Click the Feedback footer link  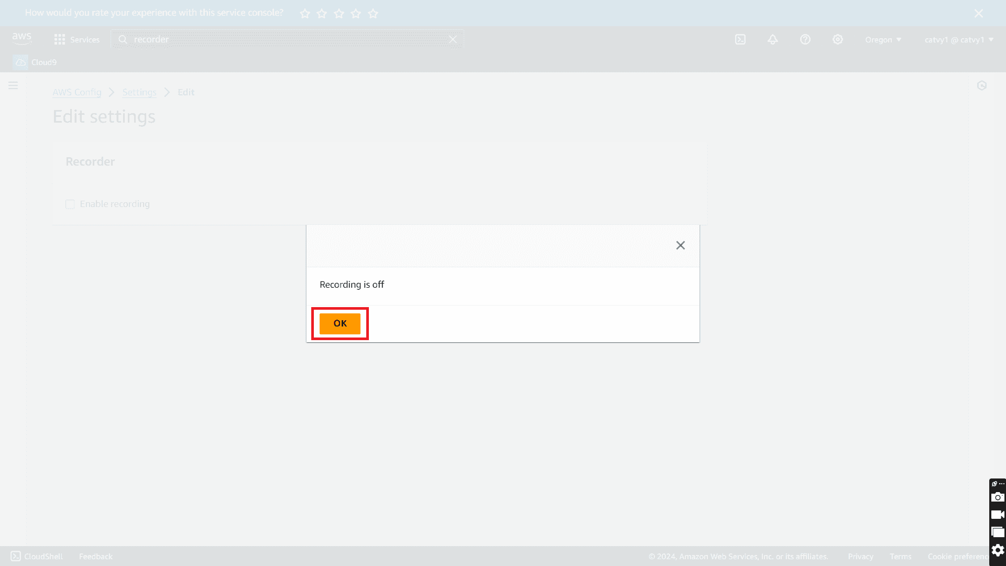pyautogui.click(x=95, y=557)
